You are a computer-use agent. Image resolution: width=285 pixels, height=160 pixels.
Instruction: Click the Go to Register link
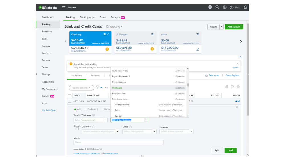(233, 75)
